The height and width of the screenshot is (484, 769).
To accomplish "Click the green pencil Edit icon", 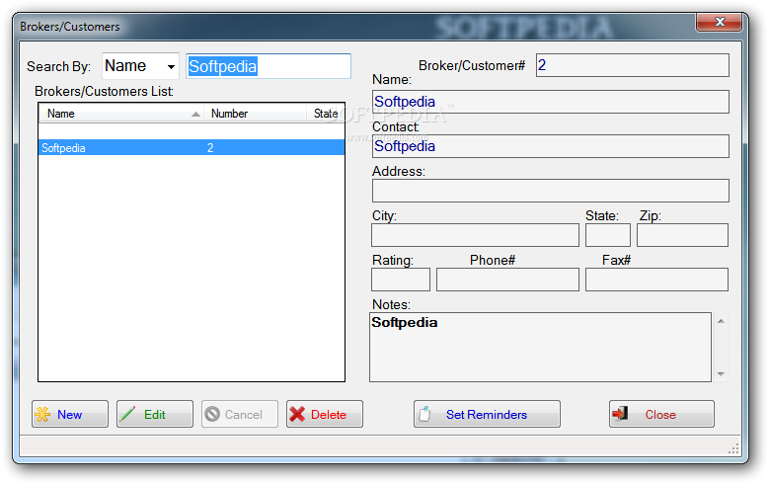I will pos(127,414).
